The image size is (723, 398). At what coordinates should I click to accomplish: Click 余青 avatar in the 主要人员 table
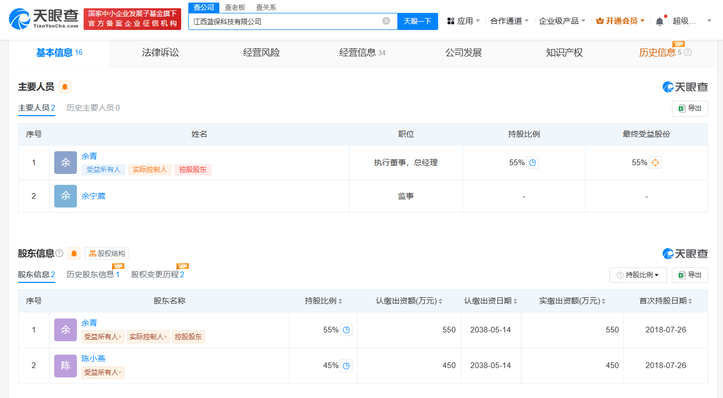[66, 163]
